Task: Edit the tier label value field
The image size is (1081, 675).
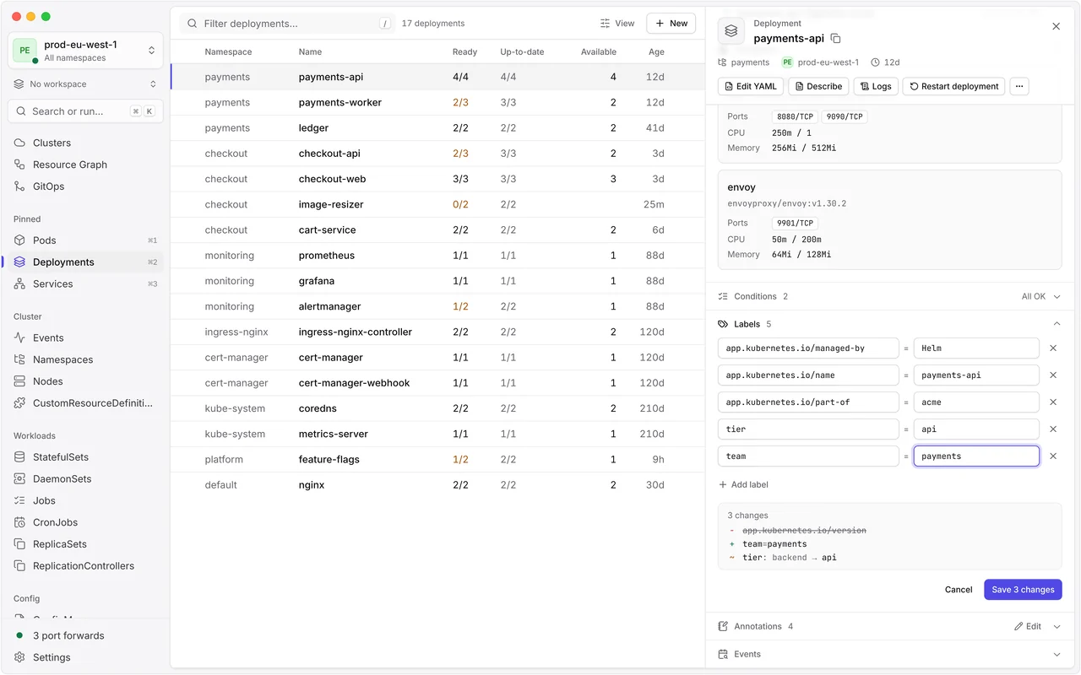Action: tap(976, 429)
